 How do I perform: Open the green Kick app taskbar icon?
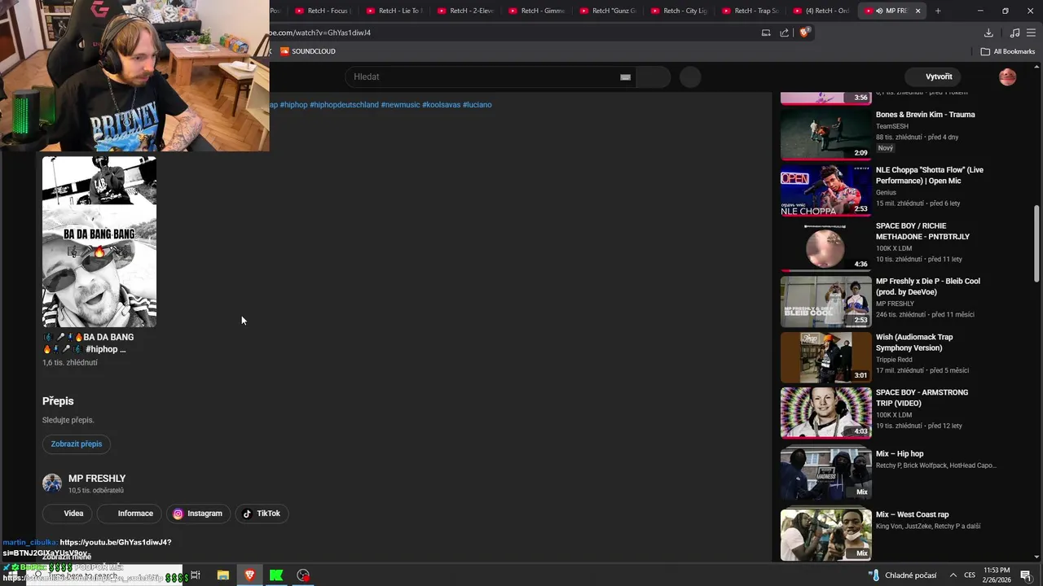click(276, 575)
